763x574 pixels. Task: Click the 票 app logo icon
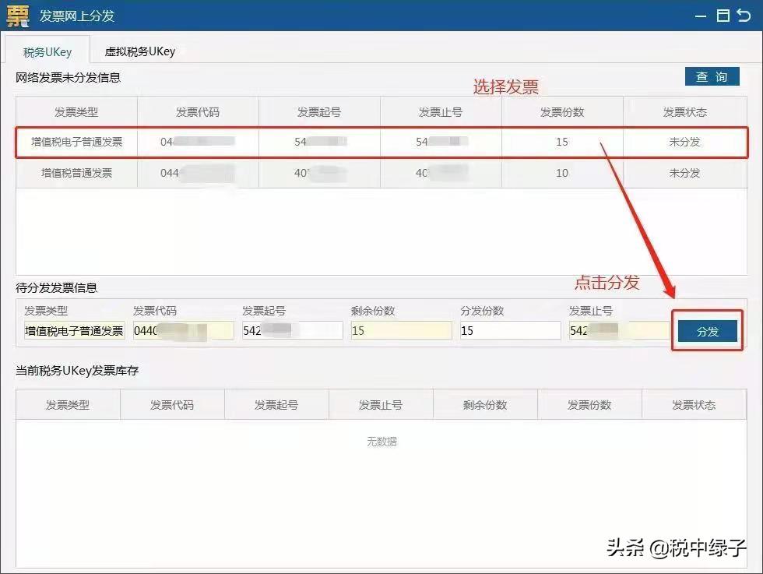[x=18, y=15]
